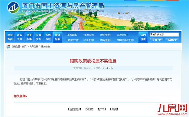The height and width of the screenshot is (117, 189).
Task: Set font size to 小
Action: click(112, 68)
